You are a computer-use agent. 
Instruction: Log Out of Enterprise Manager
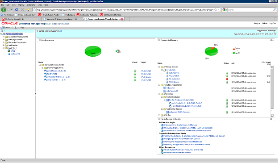[x=273, y=24]
